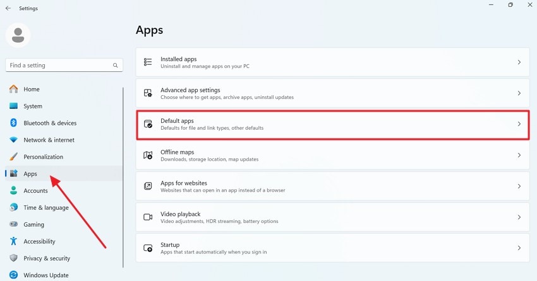The height and width of the screenshot is (281, 537).
Task: Click the Settings window title text
Action: tap(28, 8)
